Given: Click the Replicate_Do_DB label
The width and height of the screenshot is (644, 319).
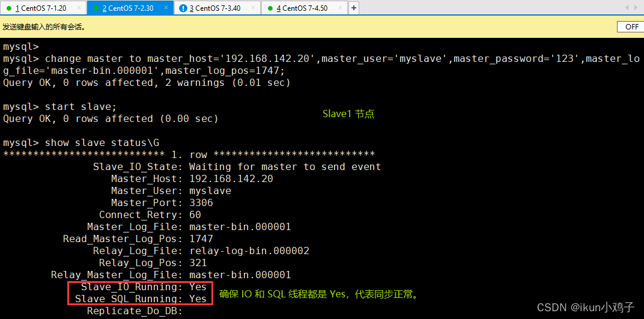Looking at the screenshot, I should (135, 311).
